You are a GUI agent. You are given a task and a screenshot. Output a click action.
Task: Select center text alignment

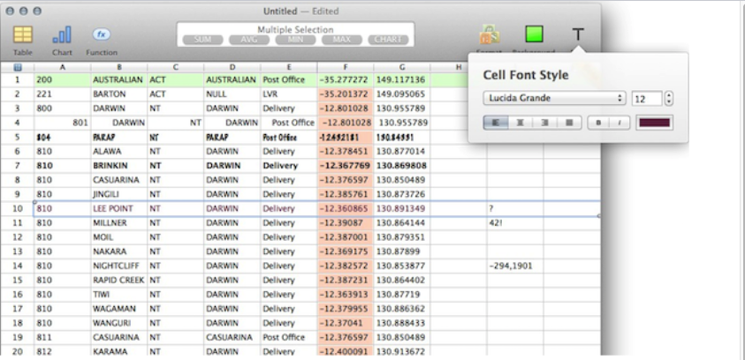pos(521,123)
